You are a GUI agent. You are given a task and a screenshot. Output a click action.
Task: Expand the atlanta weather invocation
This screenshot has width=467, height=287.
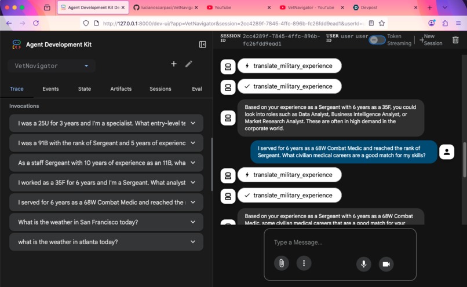click(107, 242)
